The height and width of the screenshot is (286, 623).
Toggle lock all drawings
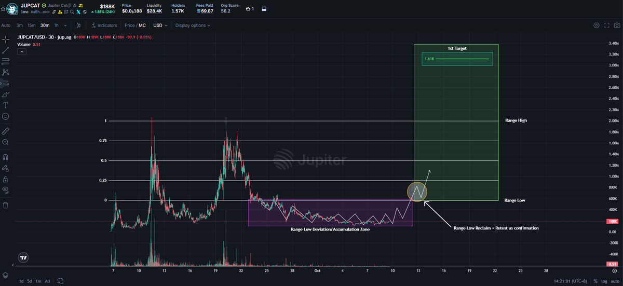6,179
